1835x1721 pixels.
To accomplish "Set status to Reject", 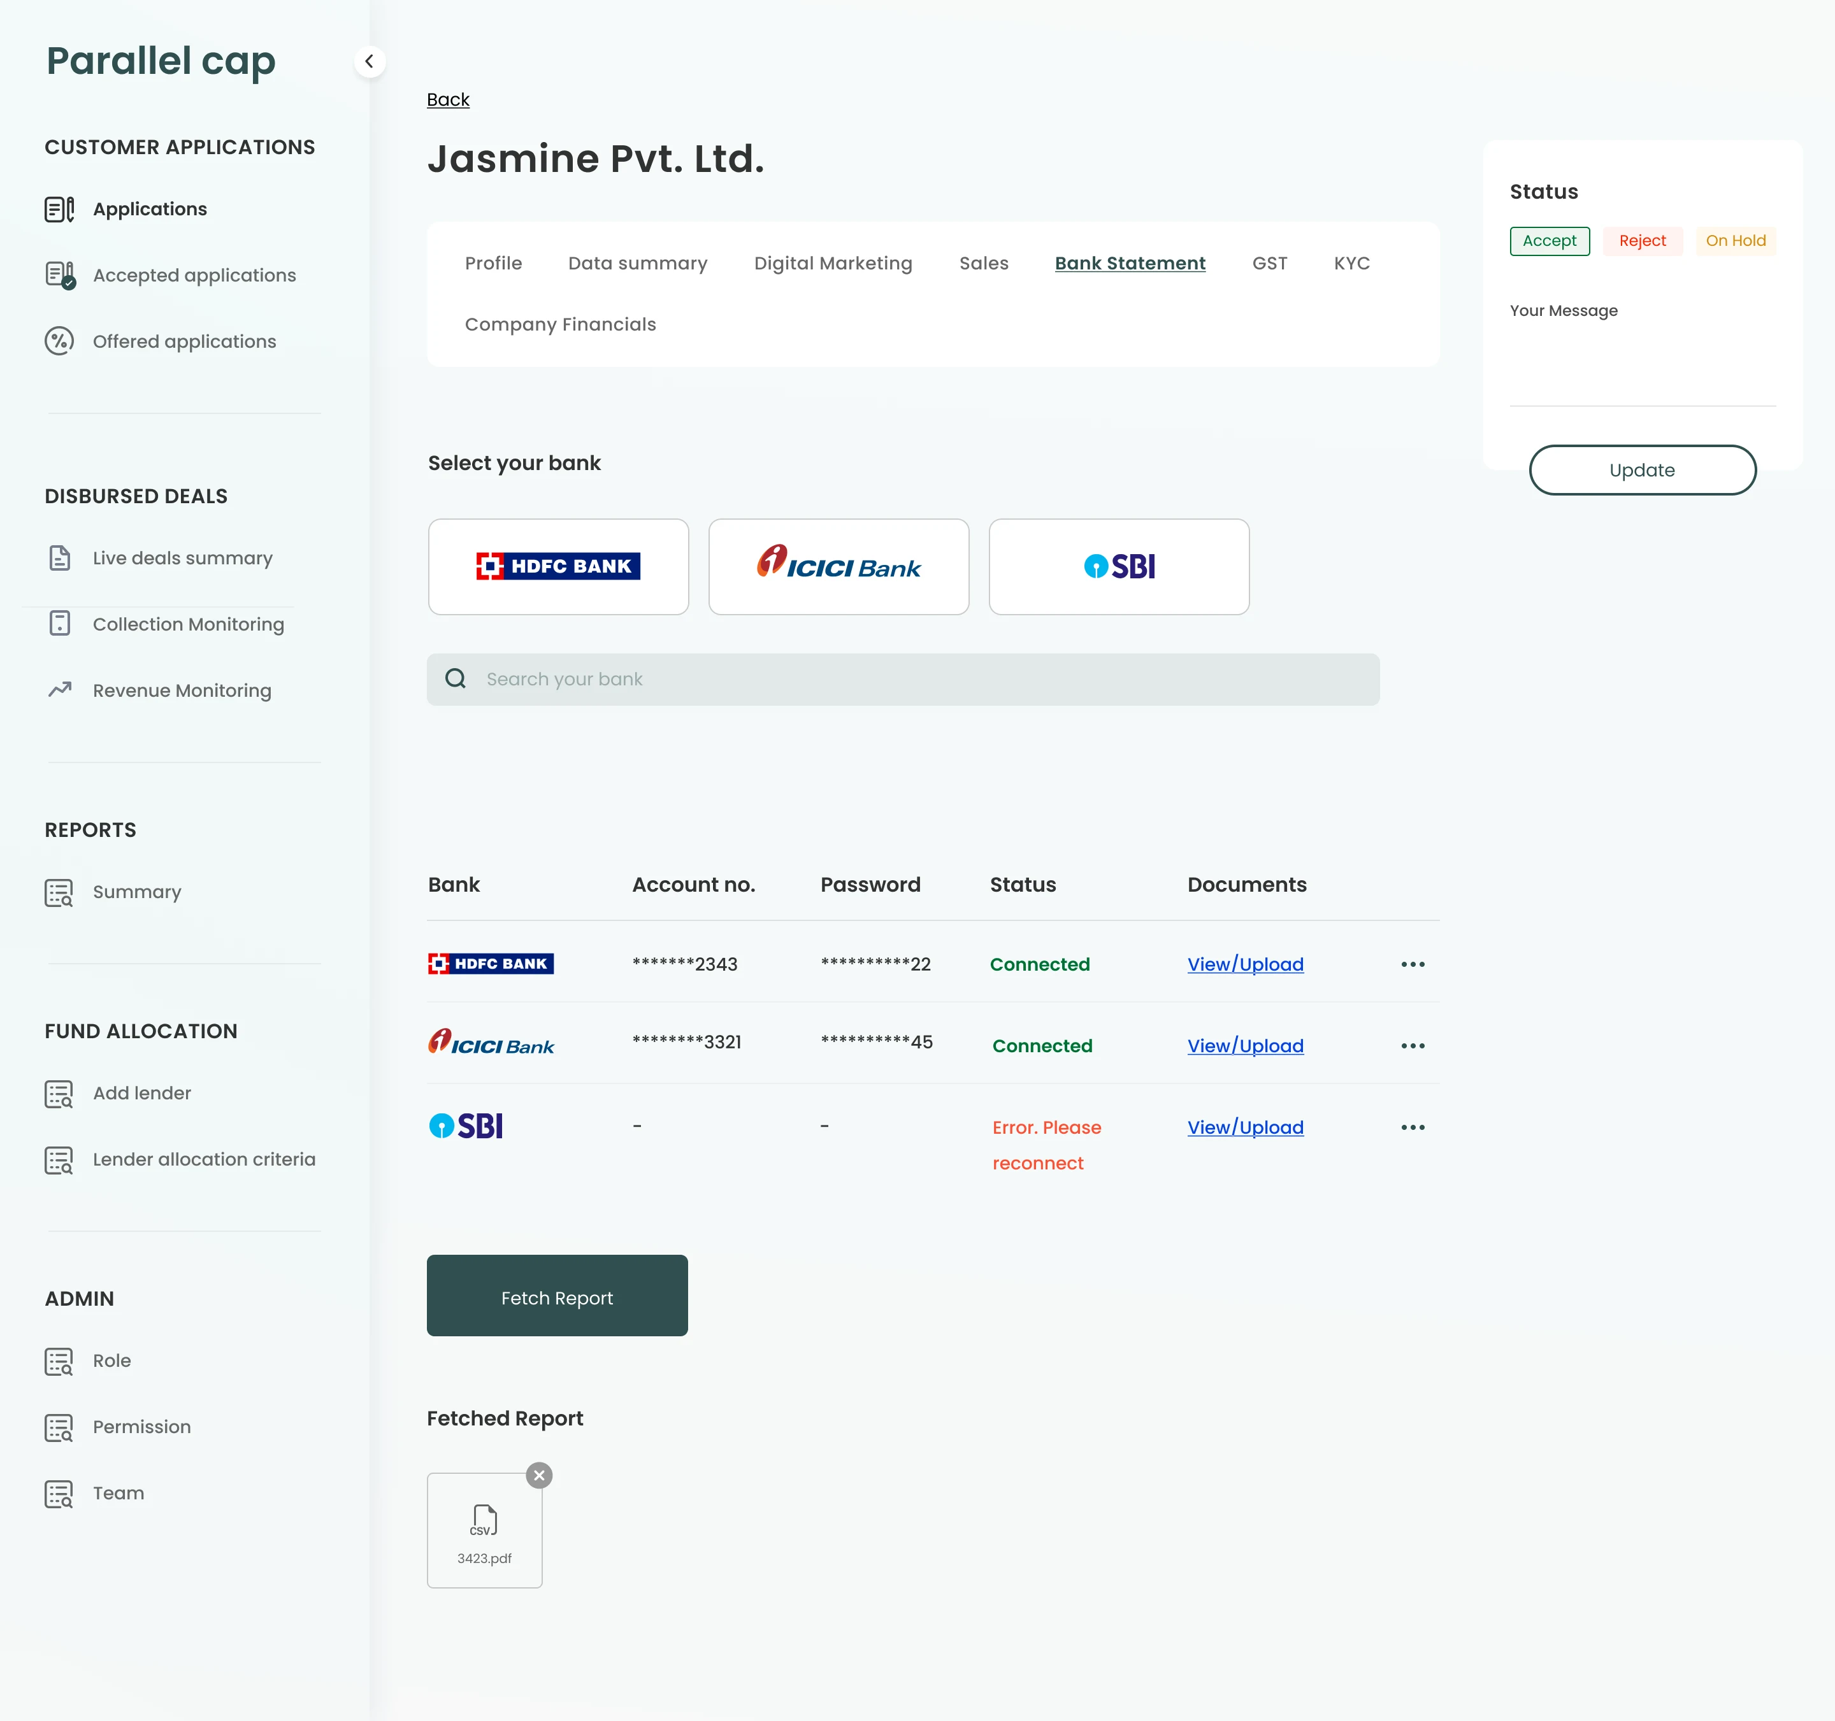I will (1642, 241).
